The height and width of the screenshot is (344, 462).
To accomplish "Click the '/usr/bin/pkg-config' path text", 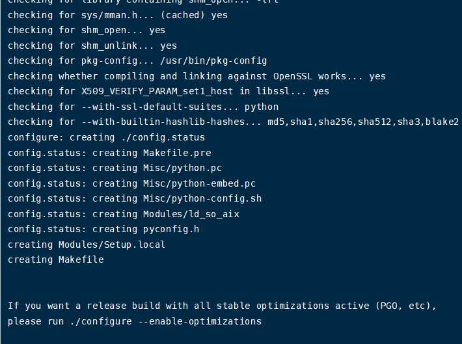I will (213, 60).
